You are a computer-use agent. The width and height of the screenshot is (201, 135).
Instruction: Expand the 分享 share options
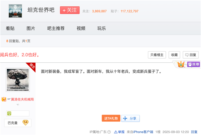pos(130,118)
